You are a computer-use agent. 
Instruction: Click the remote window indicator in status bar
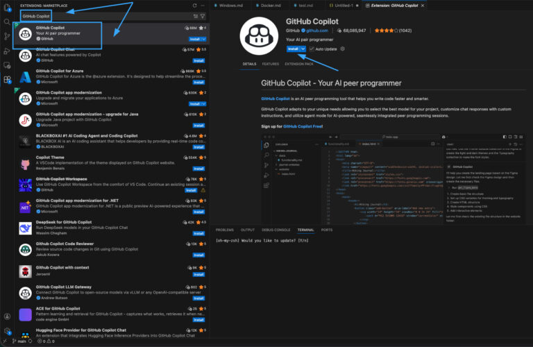coord(4,341)
